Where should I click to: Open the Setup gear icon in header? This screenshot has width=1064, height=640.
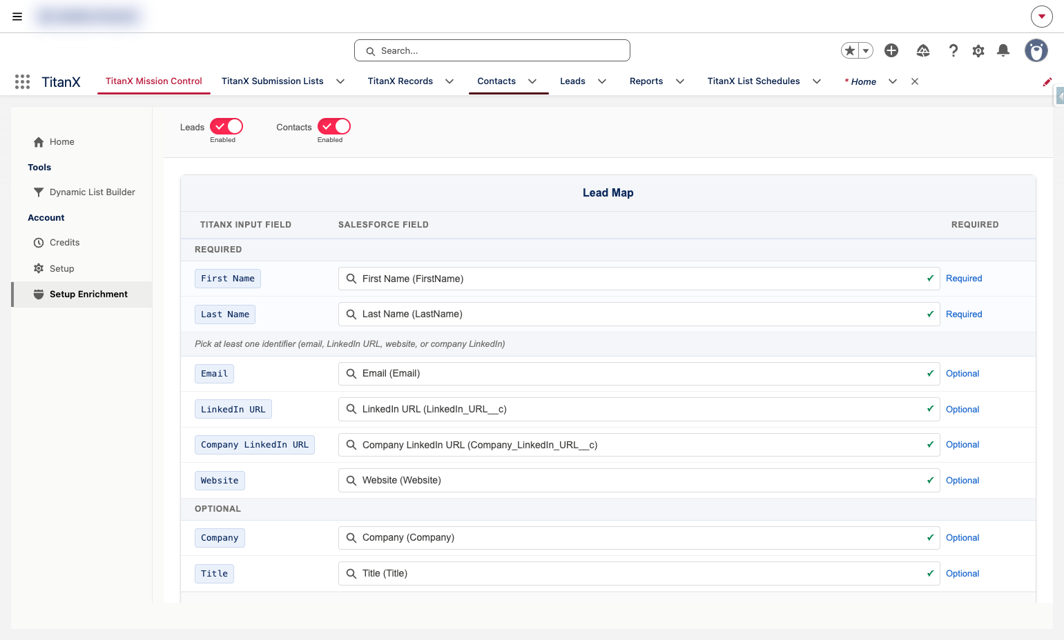[x=978, y=50]
